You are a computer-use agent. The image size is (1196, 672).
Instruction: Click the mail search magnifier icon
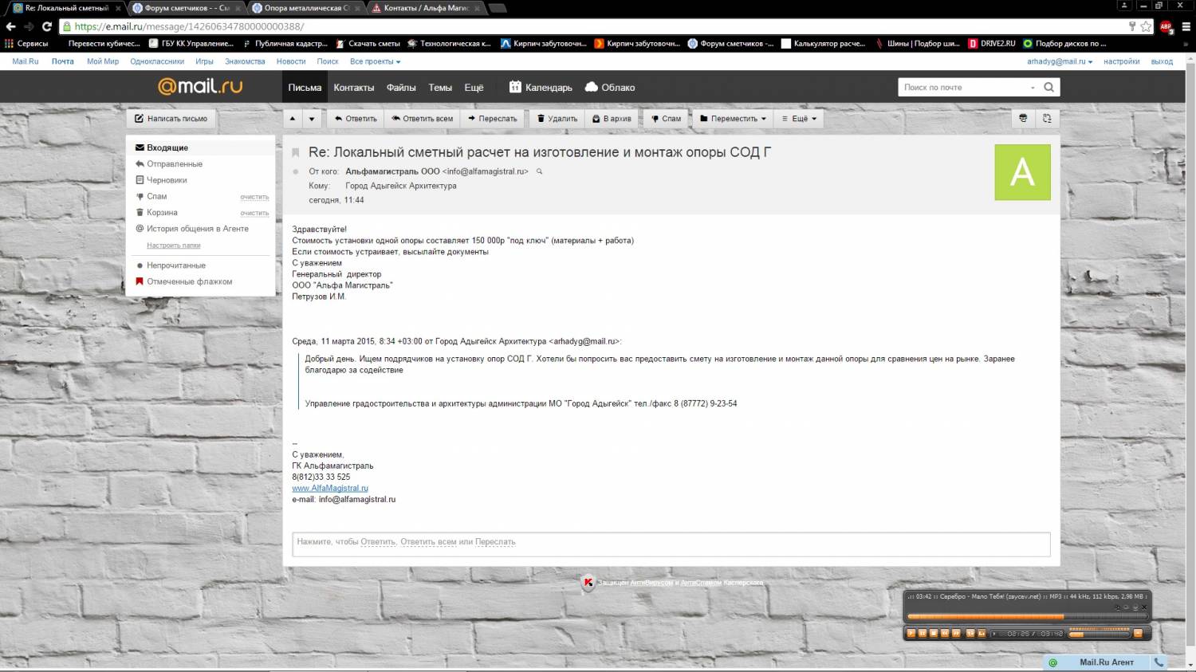[1049, 87]
